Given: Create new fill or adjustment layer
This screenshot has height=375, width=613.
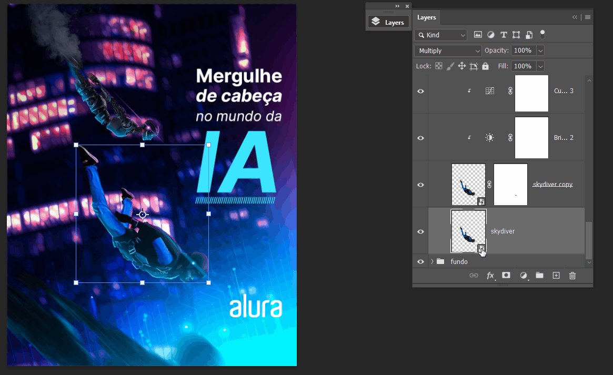Looking at the screenshot, I should tap(524, 276).
